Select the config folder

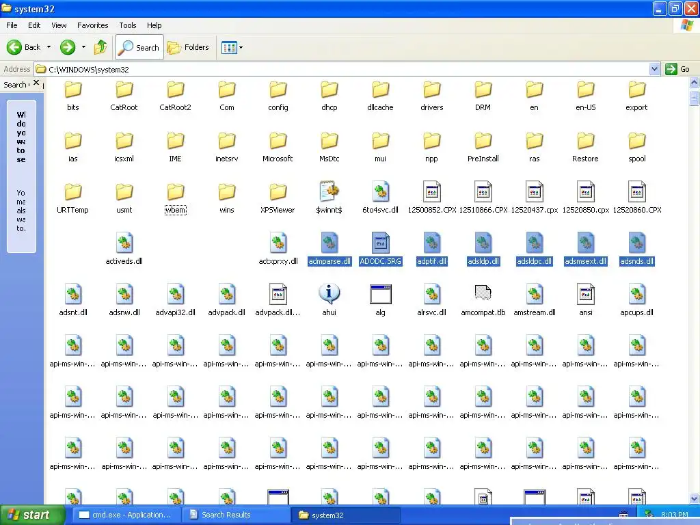tap(278, 96)
